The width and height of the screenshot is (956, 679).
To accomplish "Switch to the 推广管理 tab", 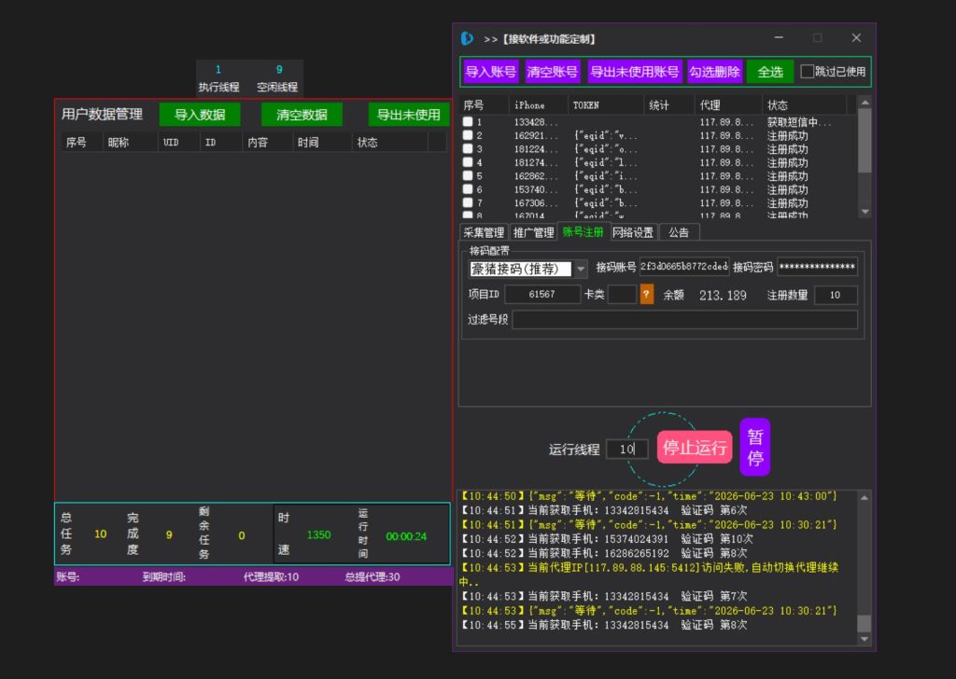I will [533, 232].
